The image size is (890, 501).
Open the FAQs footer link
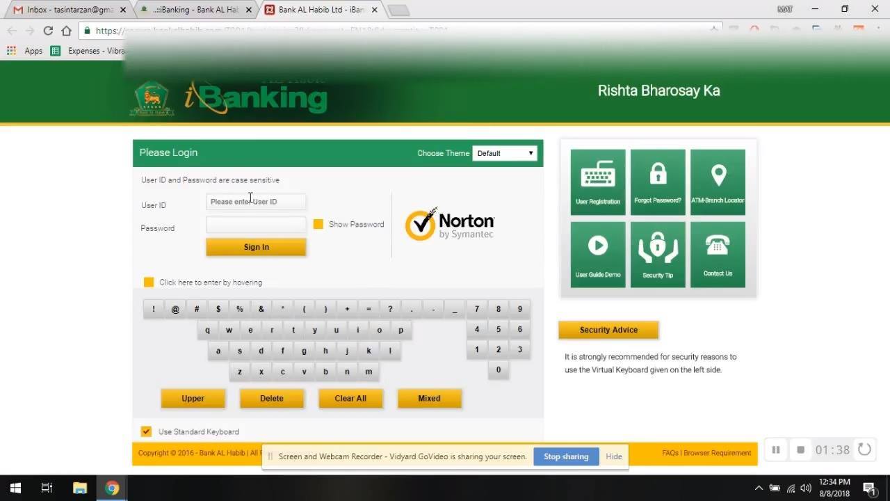point(670,453)
